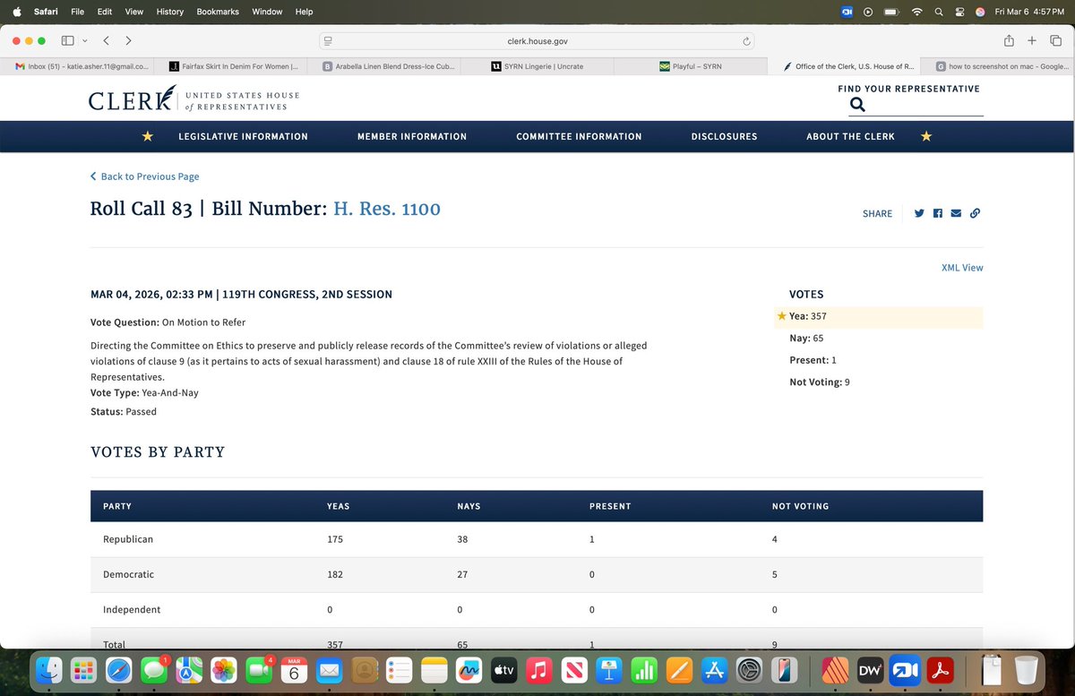The width and height of the screenshot is (1075, 696).
Task: Open Launchpad from the Dock
Action: 84,669
